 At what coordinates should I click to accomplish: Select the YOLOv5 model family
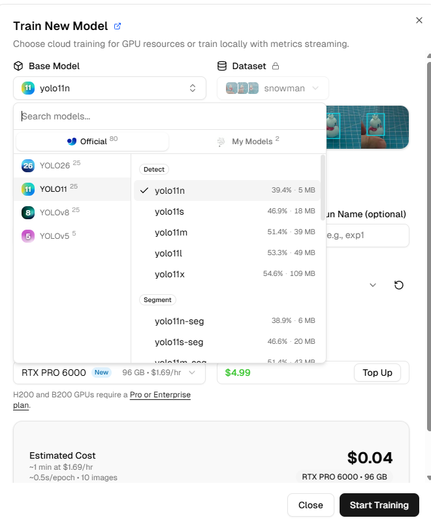pyautogui.click(x=72, y=236)
